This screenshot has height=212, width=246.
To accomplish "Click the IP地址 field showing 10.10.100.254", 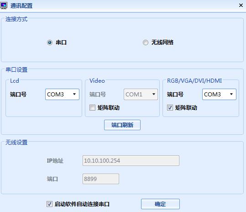I will (x=131, y=161).
